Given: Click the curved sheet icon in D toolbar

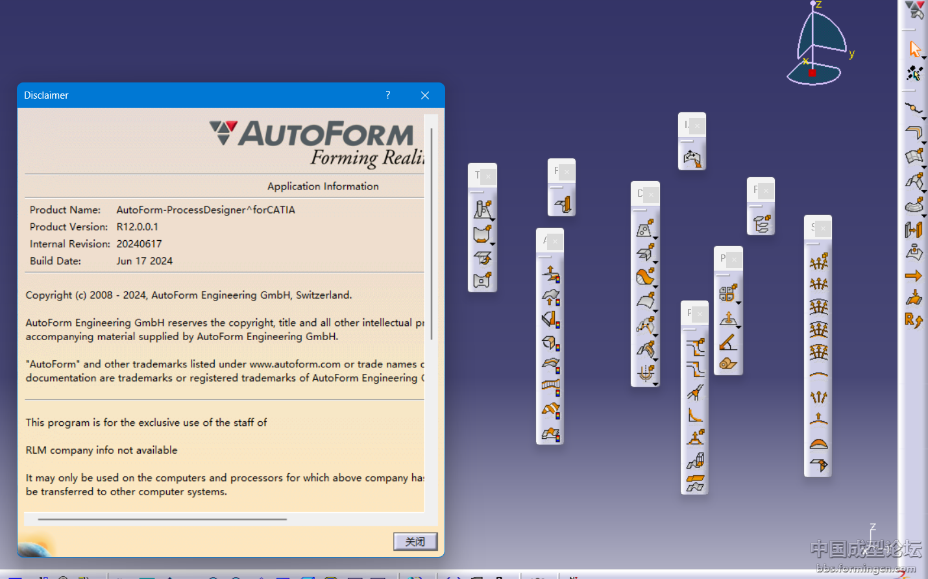Looking at the screenshot, I should [x=646, y=301].
